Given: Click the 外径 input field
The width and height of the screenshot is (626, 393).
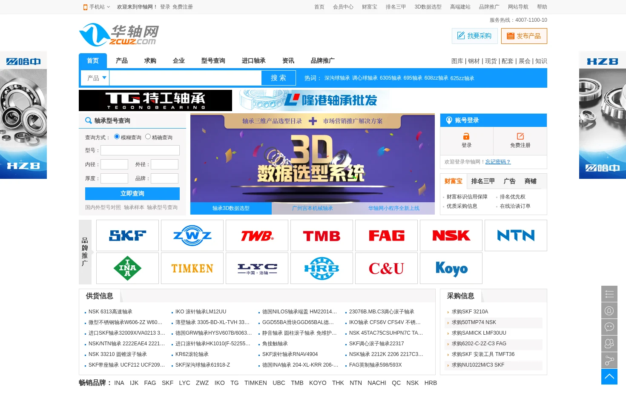Looking at the screenshot, I should pyautogui.click(x=164, y=164).
